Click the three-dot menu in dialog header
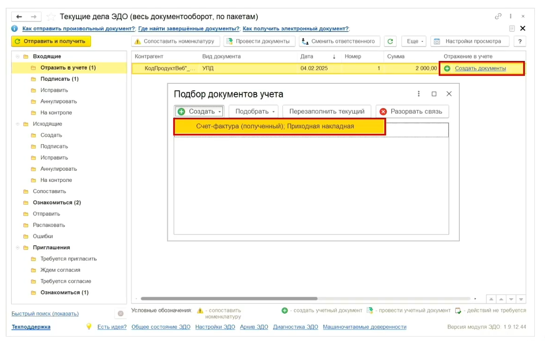 [x=419, y=94]
